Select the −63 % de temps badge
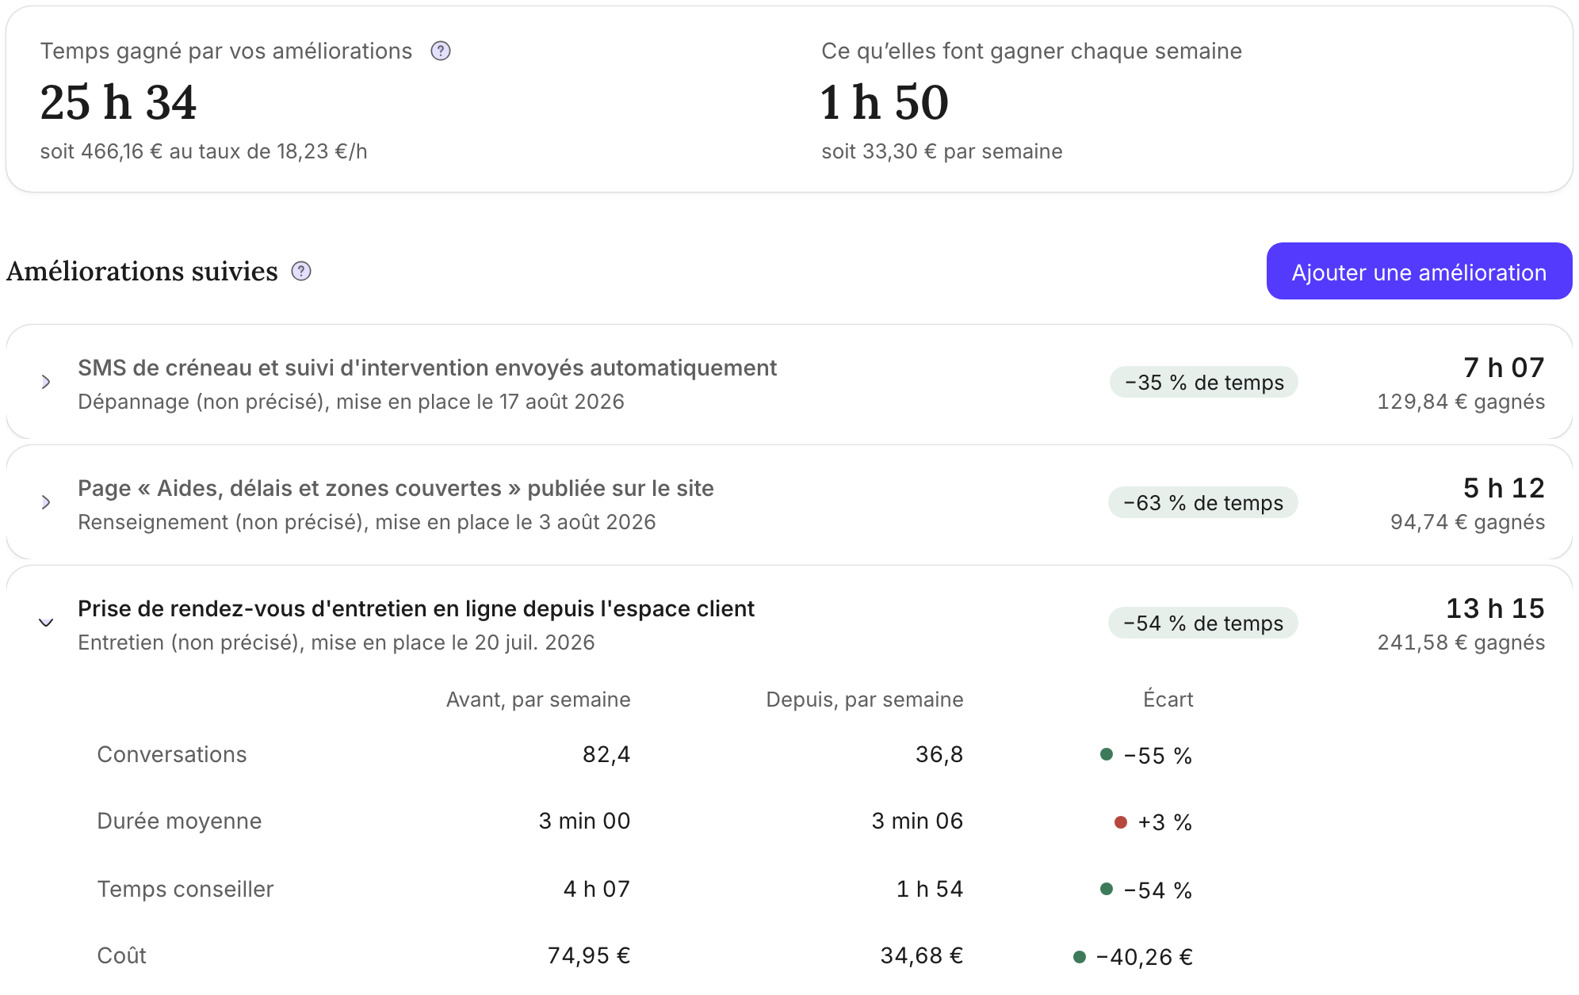This screenshot has height=995, width=1579. point(1202,503)
